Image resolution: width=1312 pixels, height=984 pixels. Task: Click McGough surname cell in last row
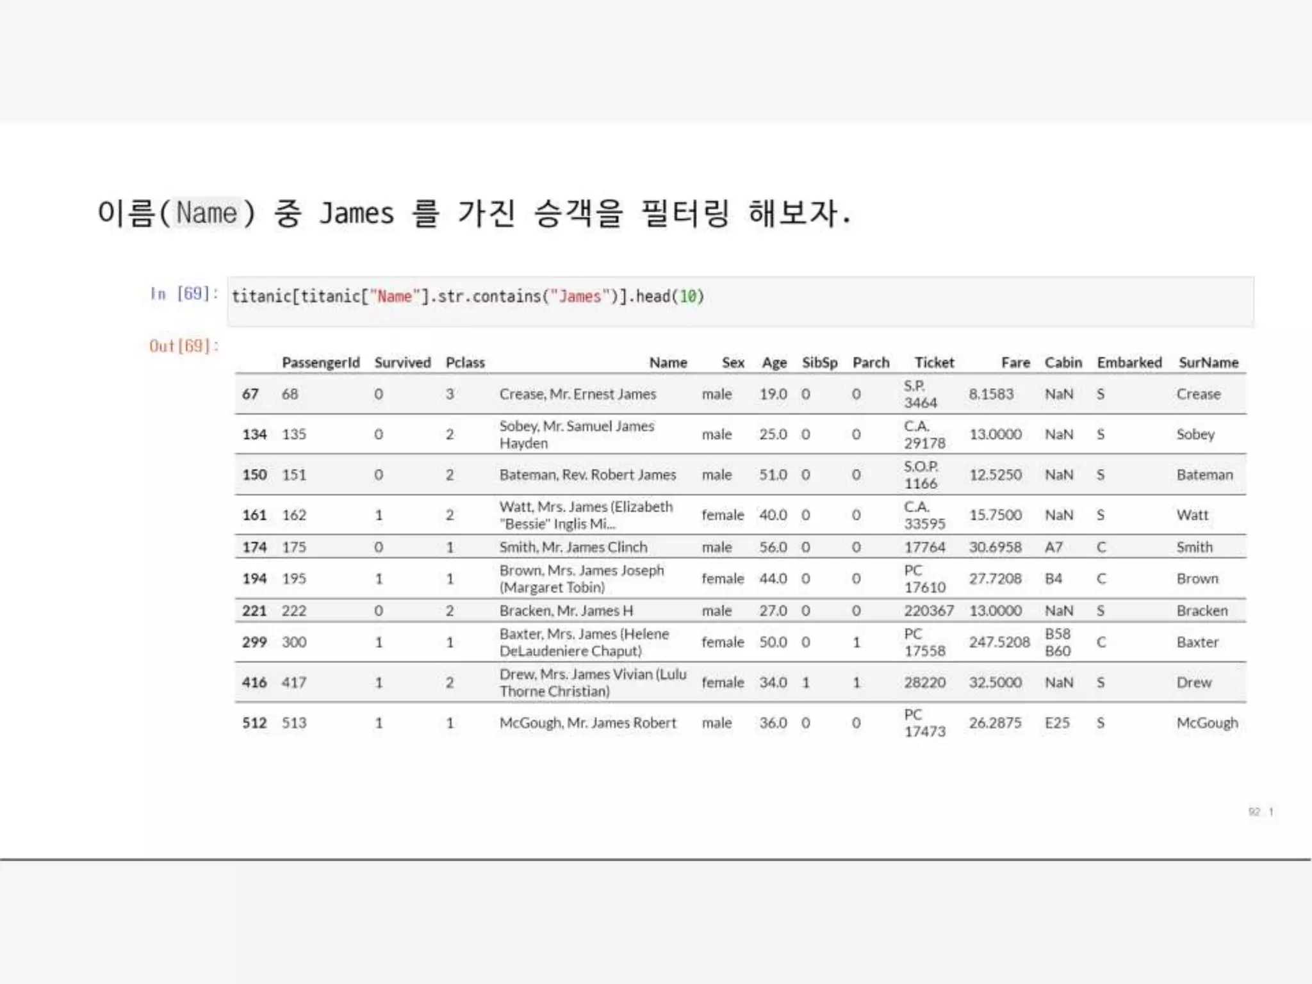click(1207, 723)
